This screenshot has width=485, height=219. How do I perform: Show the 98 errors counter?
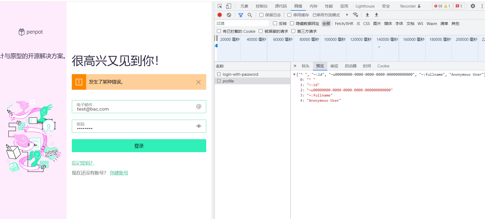click(x=439, y=6)
